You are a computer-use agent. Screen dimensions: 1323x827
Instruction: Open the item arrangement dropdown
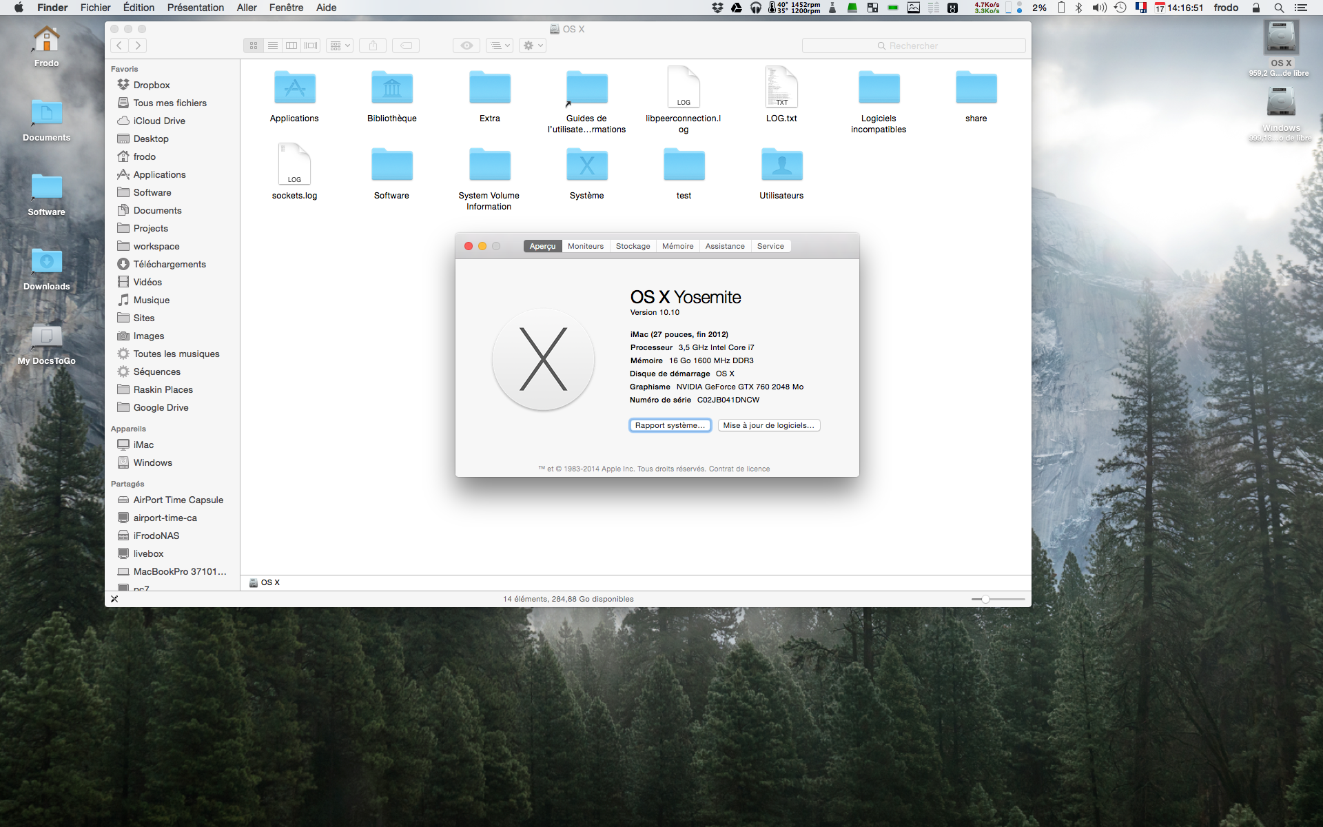point(340,45)
